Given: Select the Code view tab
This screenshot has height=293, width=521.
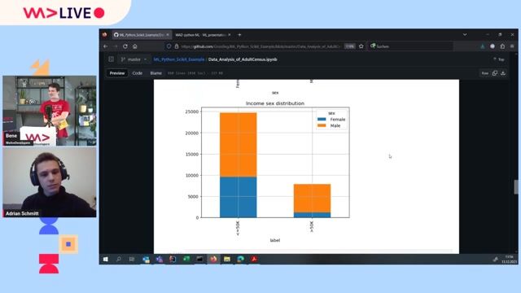Looking at the screenshot, I should pyautogui.click(x=138, y=73).
